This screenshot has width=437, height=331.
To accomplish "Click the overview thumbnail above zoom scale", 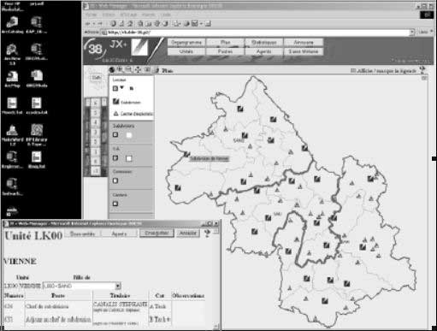I will 97,78.
